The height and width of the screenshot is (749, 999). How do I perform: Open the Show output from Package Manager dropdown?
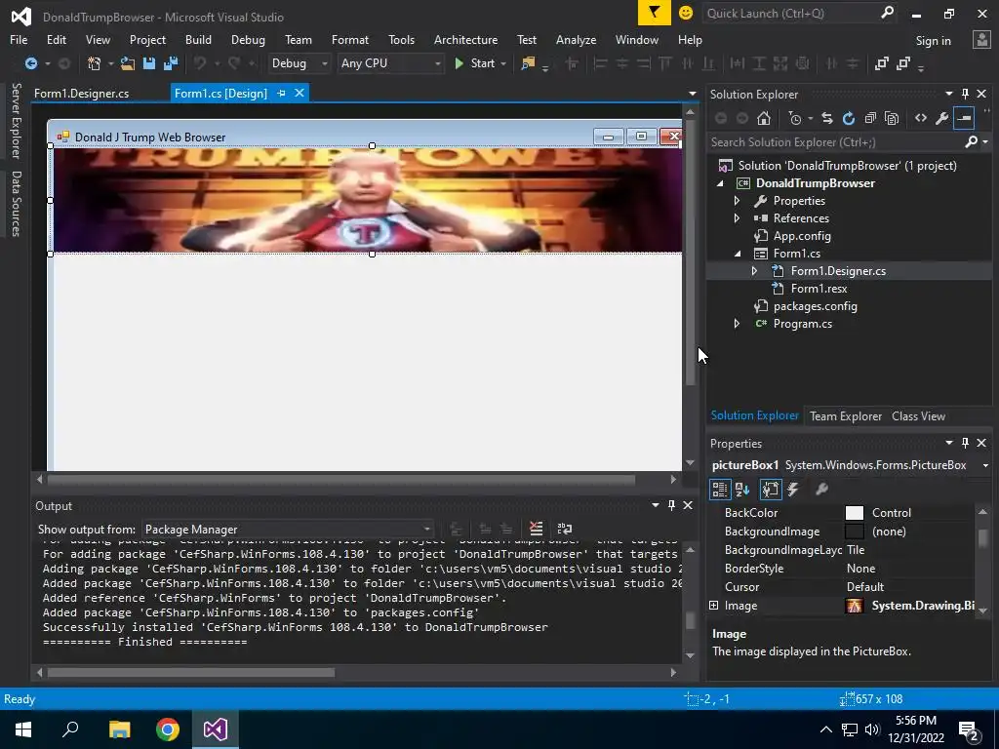(288, 530)
